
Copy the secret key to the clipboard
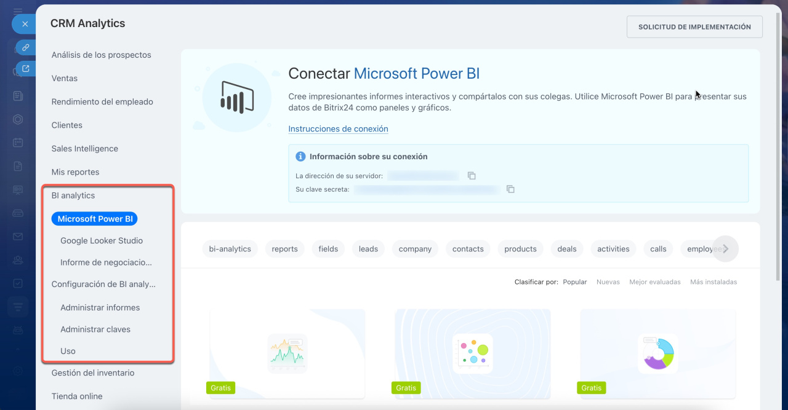point(510,189)
